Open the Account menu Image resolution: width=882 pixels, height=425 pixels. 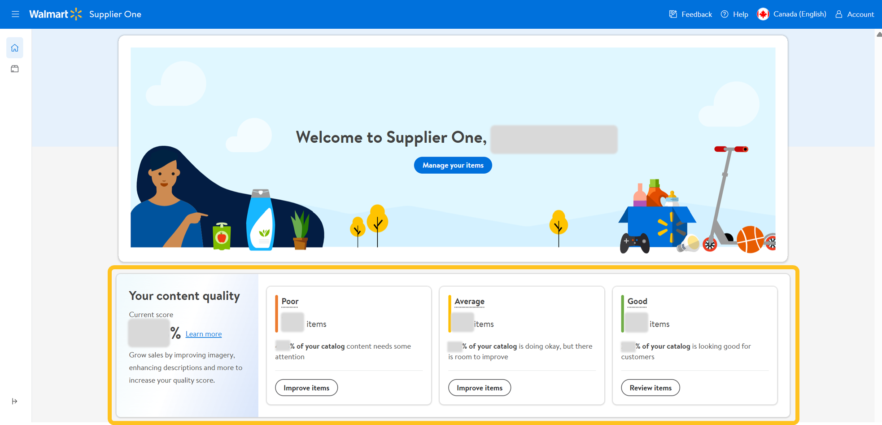click(854, 14)
